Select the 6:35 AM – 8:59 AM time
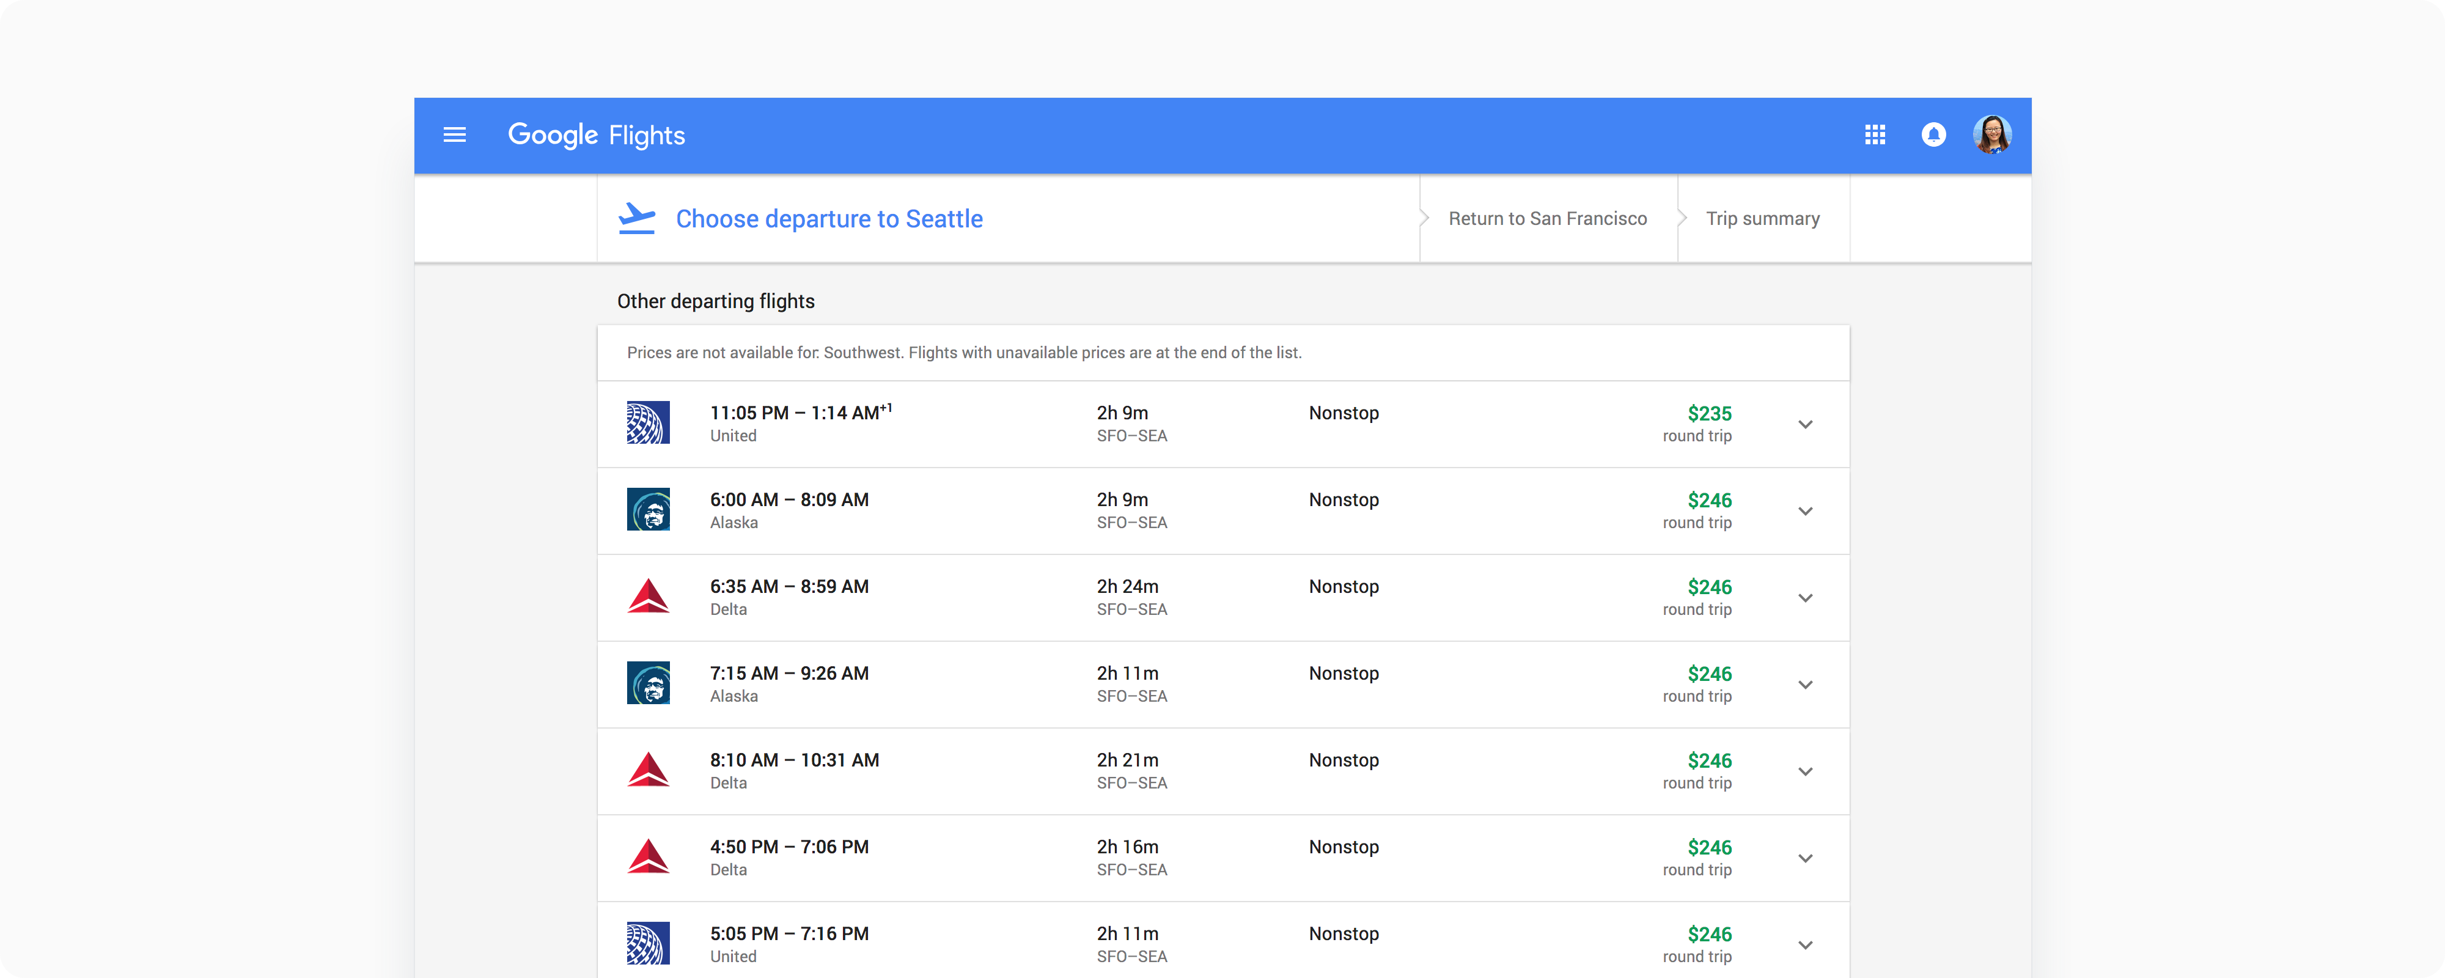2445x978 pixels. point(790,587)
